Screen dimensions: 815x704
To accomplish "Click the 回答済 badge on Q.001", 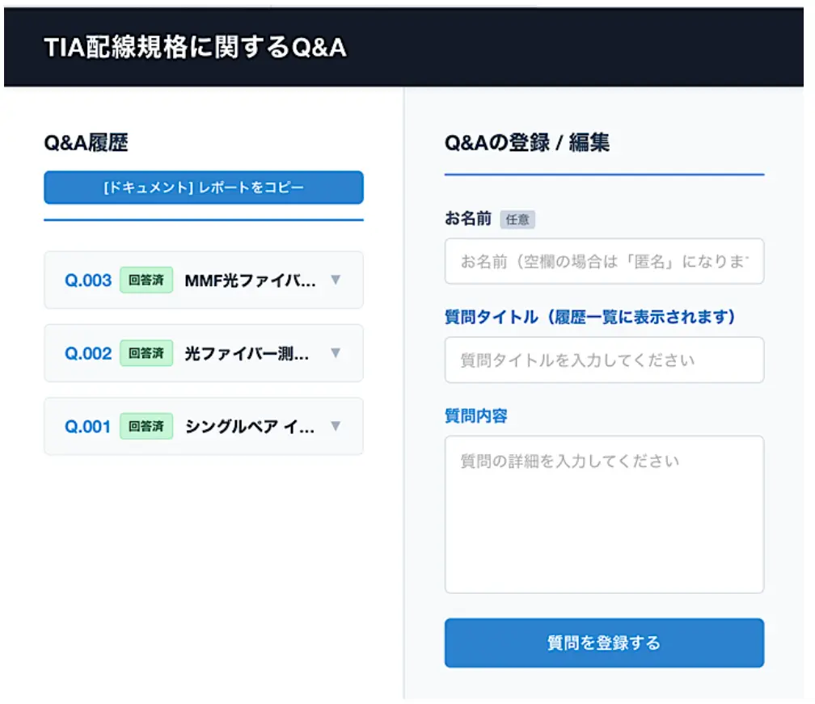I will [146, 427].
